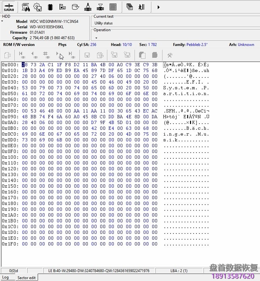Click the first of the two floppy-with-arrow icons
Viewport: 260px width, 281px height.
114,55
